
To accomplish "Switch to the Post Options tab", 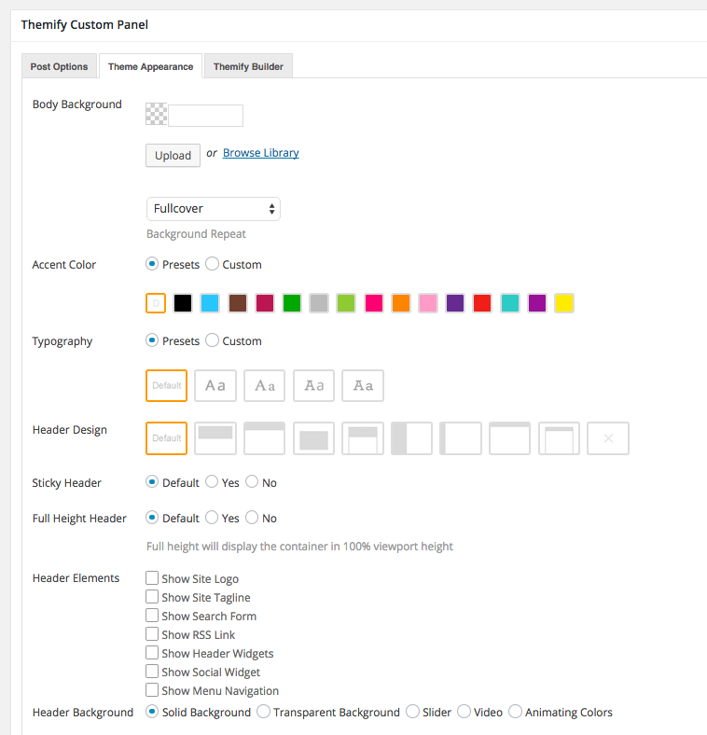I will tap(59, 66).
